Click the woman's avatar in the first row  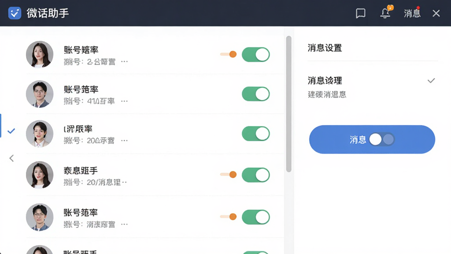pos(40,54)
